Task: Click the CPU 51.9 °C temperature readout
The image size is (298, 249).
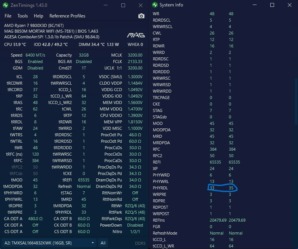Action: tap(15, 44)
